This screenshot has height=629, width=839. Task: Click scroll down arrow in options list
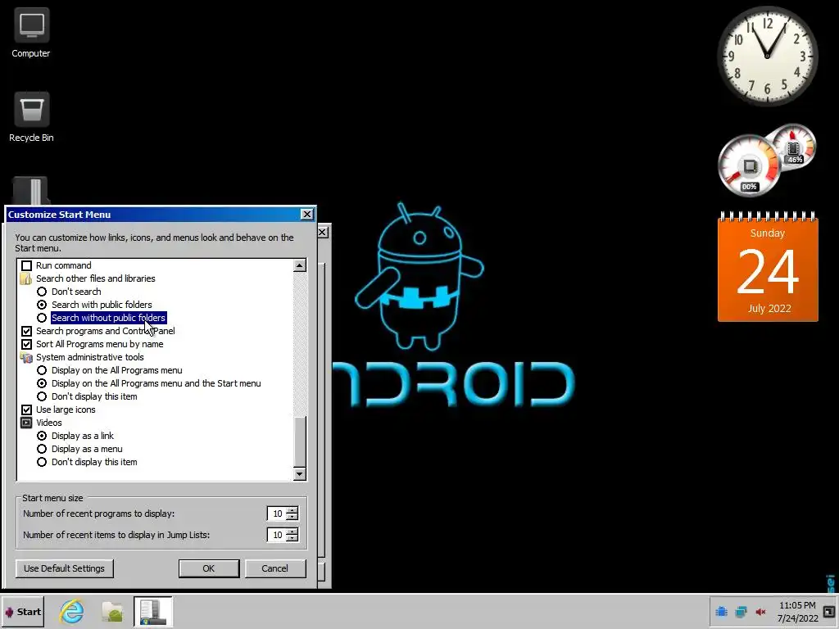pyautogui.click(x=300, y=474)
